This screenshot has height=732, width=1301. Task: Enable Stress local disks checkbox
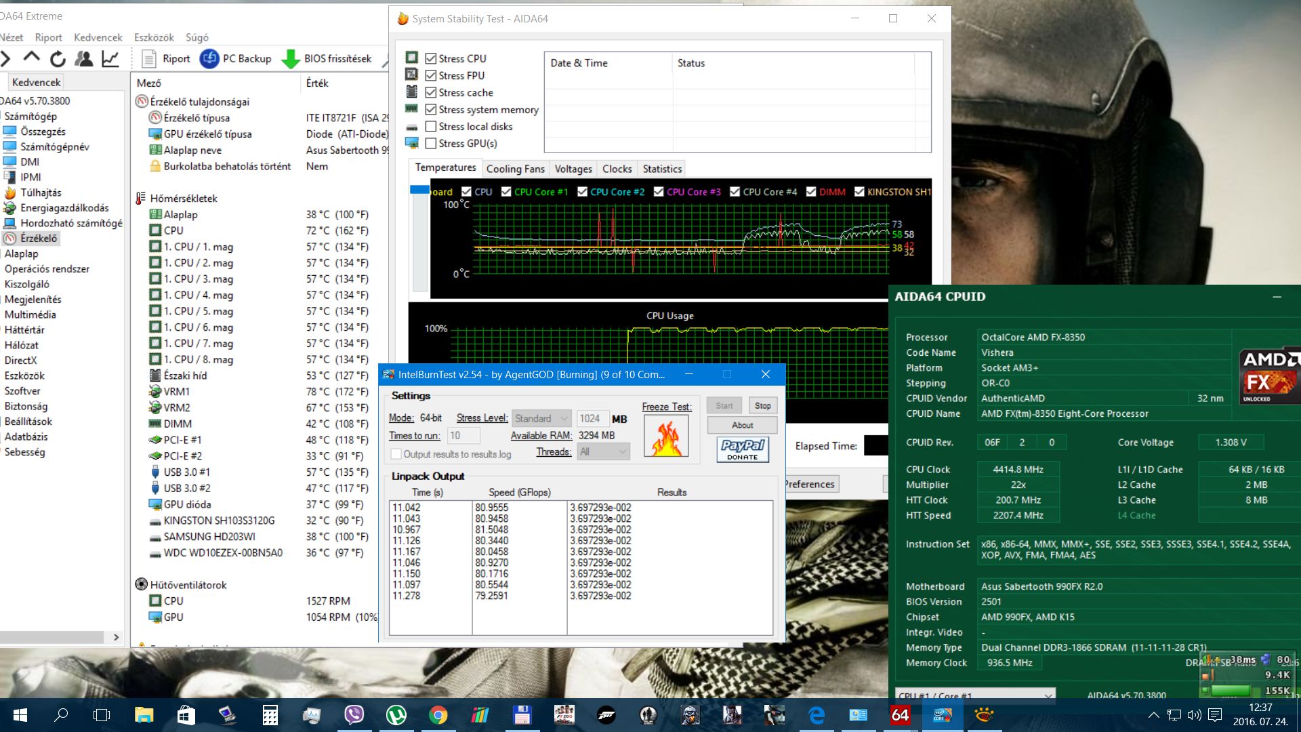430,126
